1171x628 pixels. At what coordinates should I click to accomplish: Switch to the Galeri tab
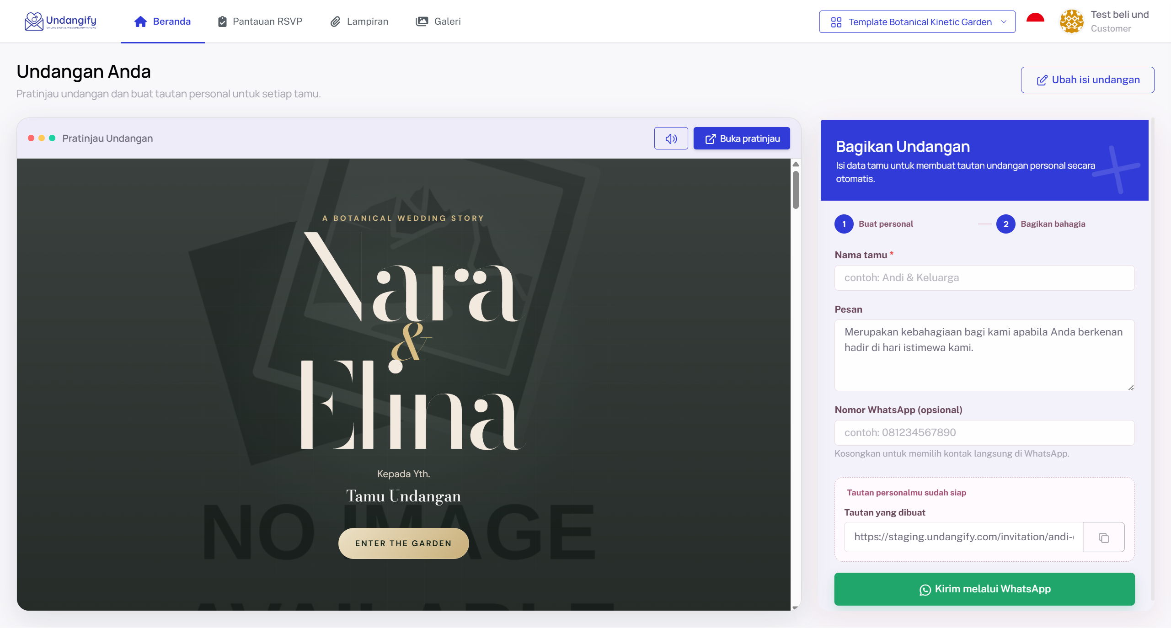438,21
